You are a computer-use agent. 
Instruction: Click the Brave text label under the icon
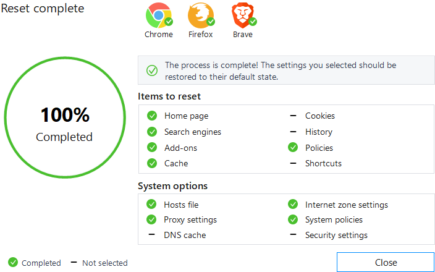click(x=243, y=35)
